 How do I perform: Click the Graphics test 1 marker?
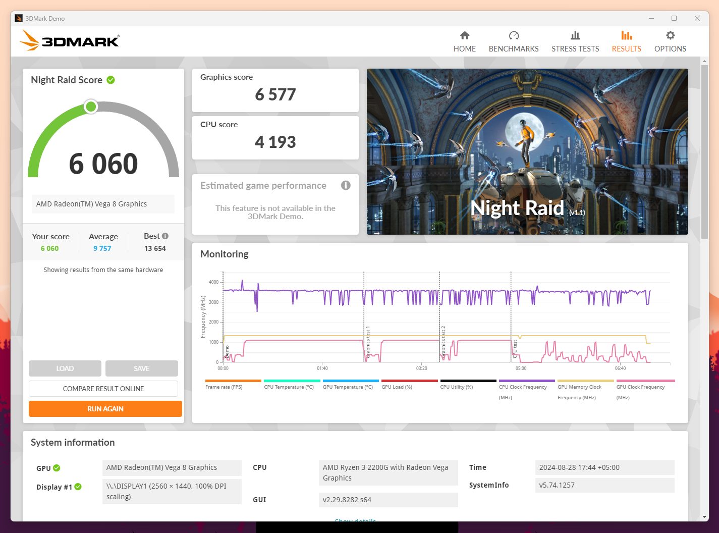[x=368, y=342]
